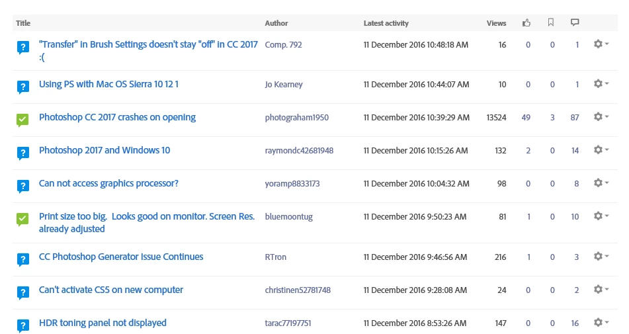Click the bookmark column header icon
This screenshot has height=334, width=629.
point(551,22)
